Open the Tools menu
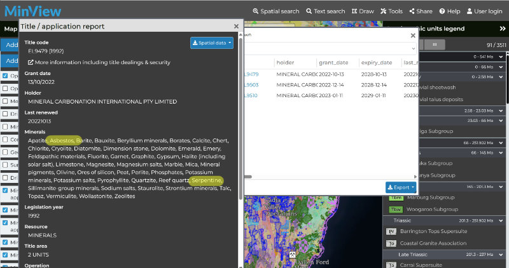Viewport: 509px width, 268px height. point(391,11)
